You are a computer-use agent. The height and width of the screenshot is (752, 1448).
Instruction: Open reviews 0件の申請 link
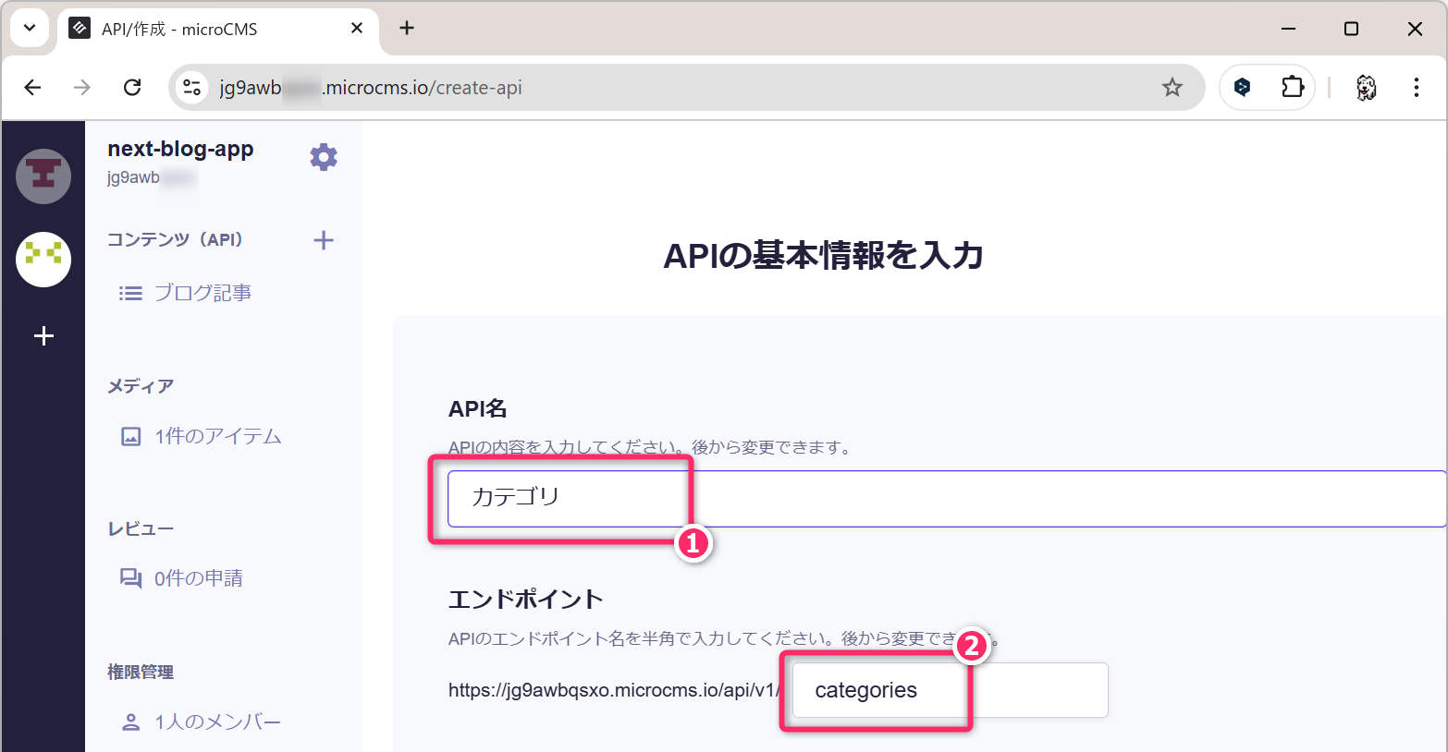198,578
